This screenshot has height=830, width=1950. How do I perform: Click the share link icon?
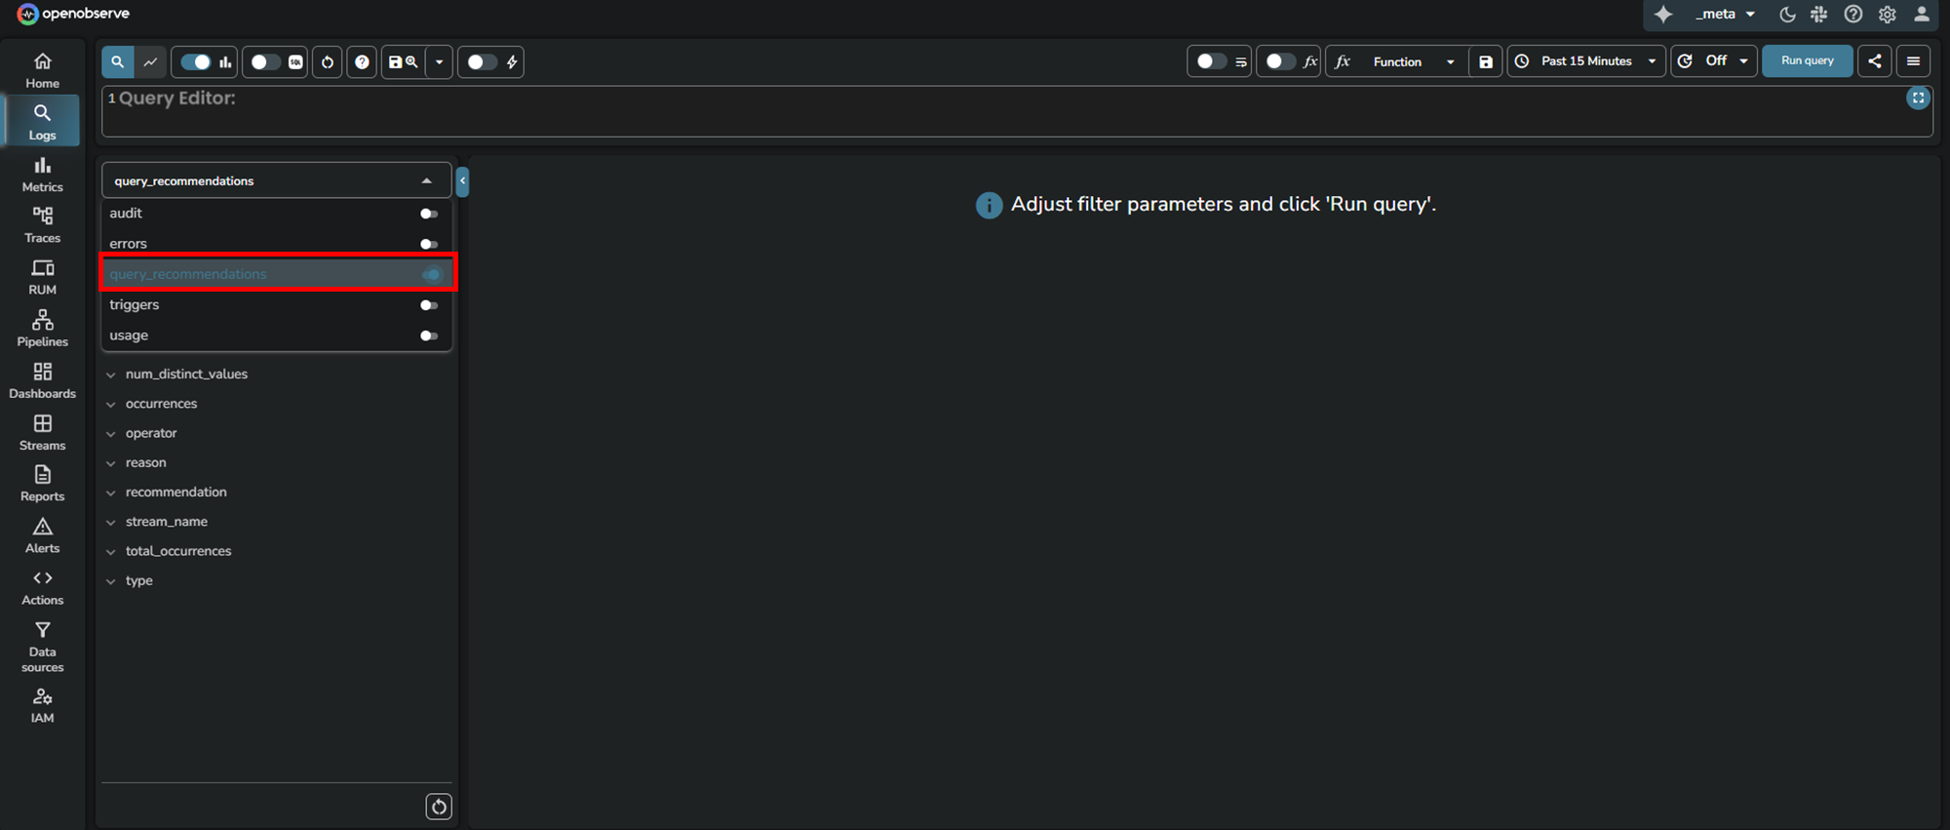pos(1874,60)
